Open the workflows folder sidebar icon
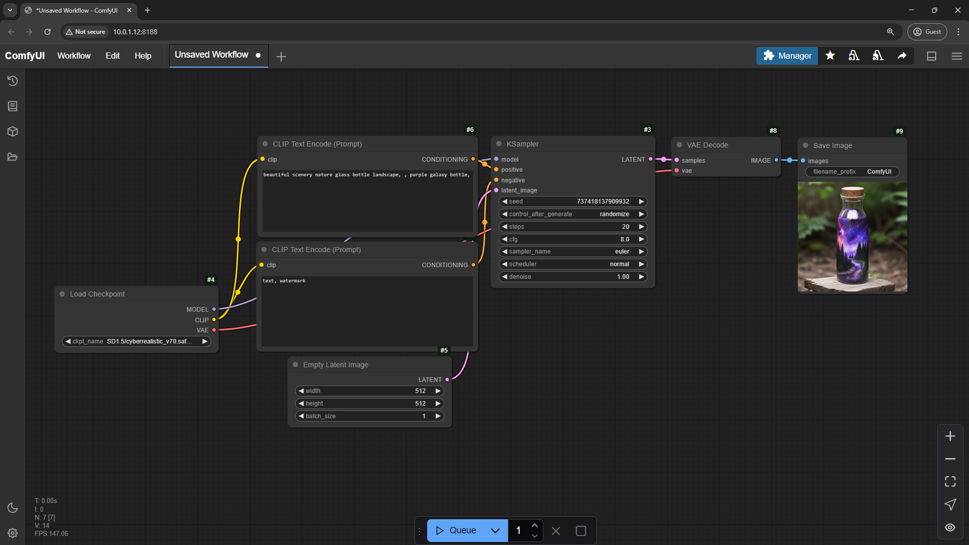969x545 pixels. [13, 157]
